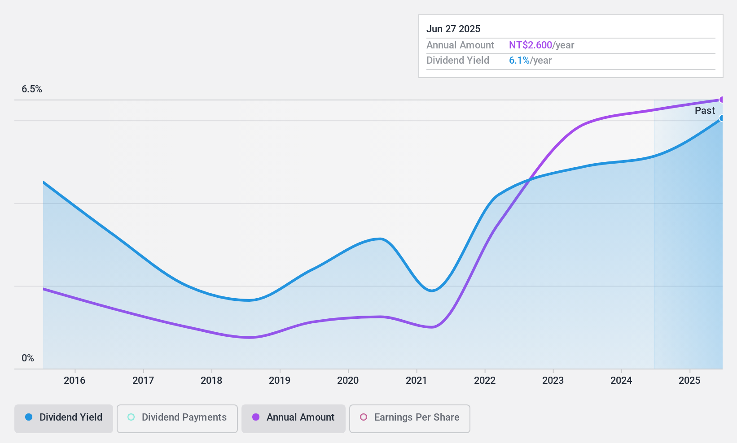Image resolution: width=737 pixels, height=443 pixels.
Task: Toggle the Annual Amount series
Action: coord(294,419)
